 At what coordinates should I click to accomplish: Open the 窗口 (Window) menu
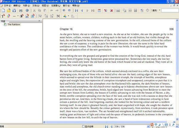click(x=67, y=5)
